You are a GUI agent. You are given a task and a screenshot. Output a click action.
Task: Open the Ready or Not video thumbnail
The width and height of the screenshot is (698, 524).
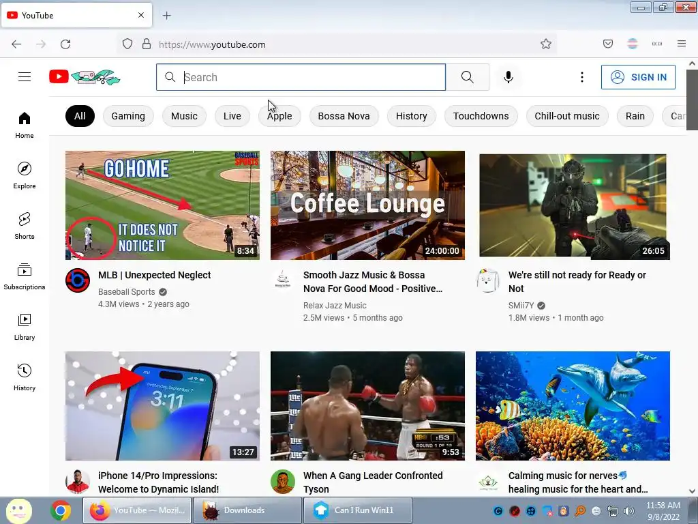(x=573, y=205)
